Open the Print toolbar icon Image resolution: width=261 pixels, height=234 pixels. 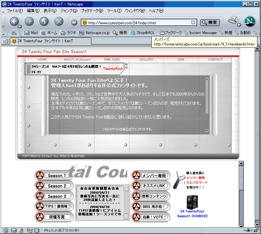click(232, 20)
